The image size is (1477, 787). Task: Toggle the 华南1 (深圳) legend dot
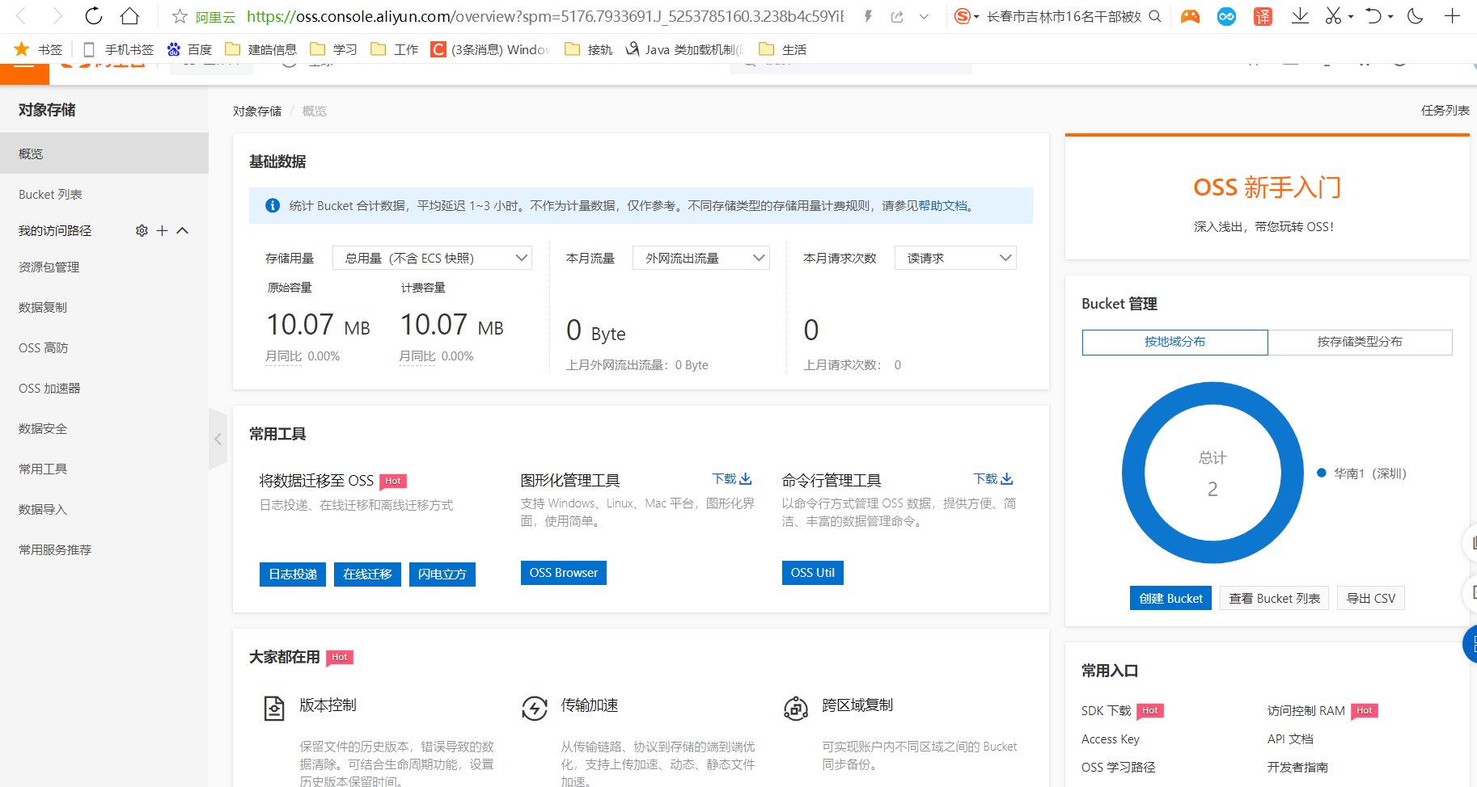(1322, 473)
